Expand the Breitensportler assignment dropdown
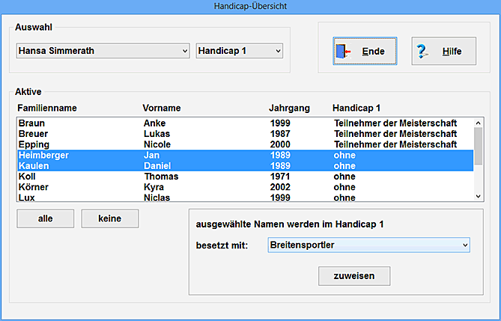501x321 pixels. [368, 245]
